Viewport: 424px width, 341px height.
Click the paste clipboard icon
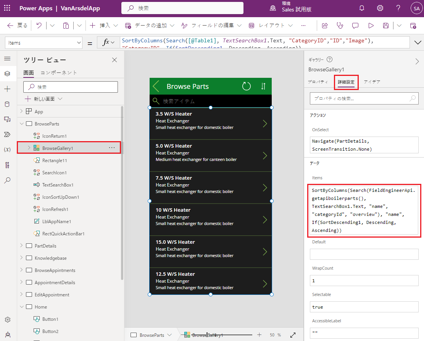point(66,26)
